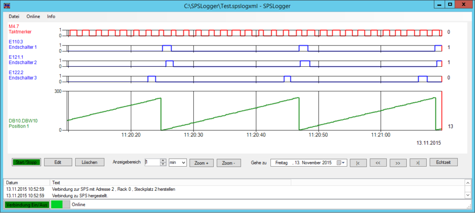This screenshot has height=213, width=475.
Task: Click the 11:20:30 time axis label
Action: coord(193,136)
